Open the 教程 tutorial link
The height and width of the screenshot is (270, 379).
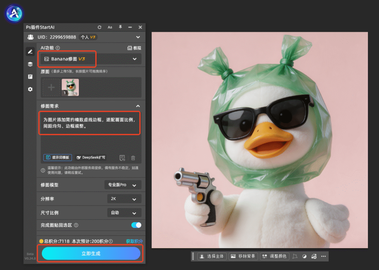pyautogui.click(x=134, y=48)
